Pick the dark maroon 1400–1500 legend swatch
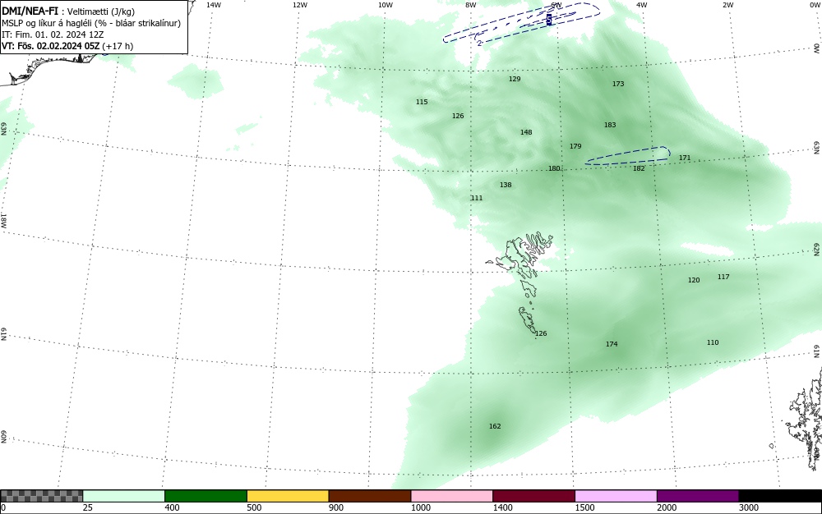 [533, 496]
